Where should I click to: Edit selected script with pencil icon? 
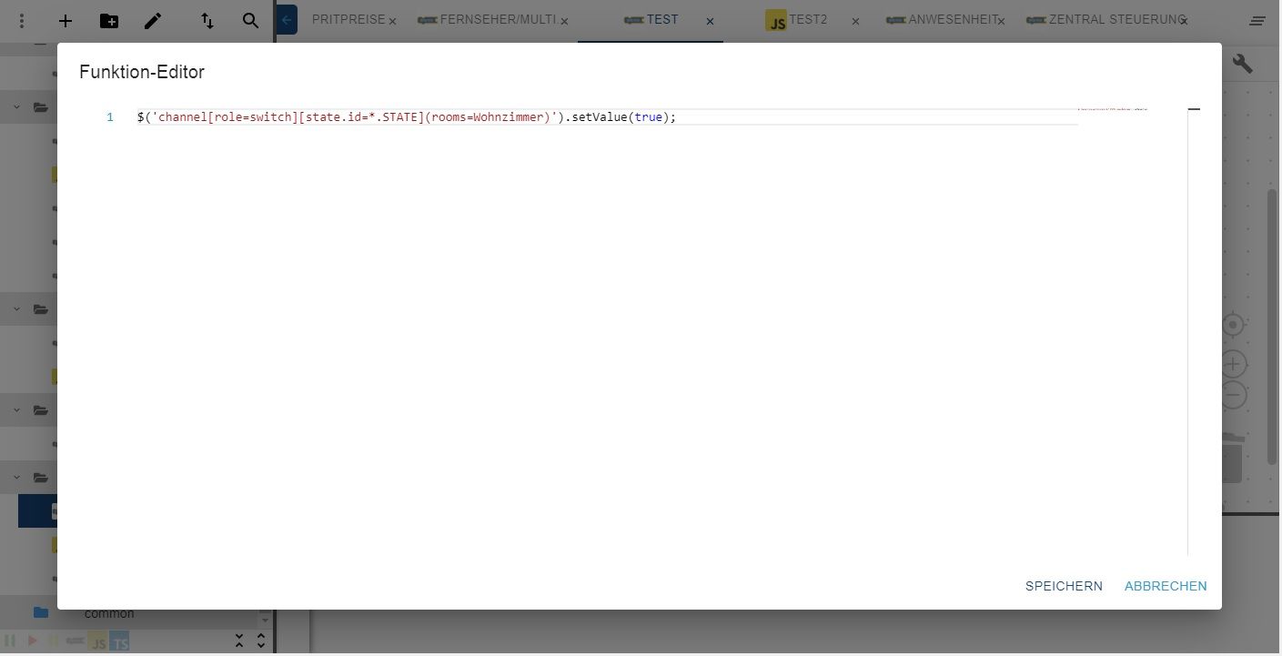(153, 20)
